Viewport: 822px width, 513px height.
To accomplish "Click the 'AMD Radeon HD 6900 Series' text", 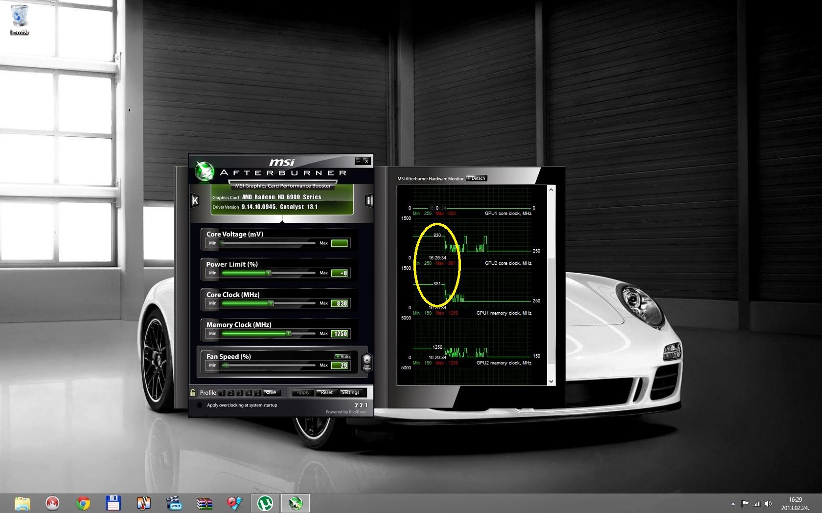I will click(x=282, y=197).
